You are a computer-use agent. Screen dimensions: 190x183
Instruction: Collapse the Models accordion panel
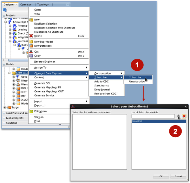[4, 64]
